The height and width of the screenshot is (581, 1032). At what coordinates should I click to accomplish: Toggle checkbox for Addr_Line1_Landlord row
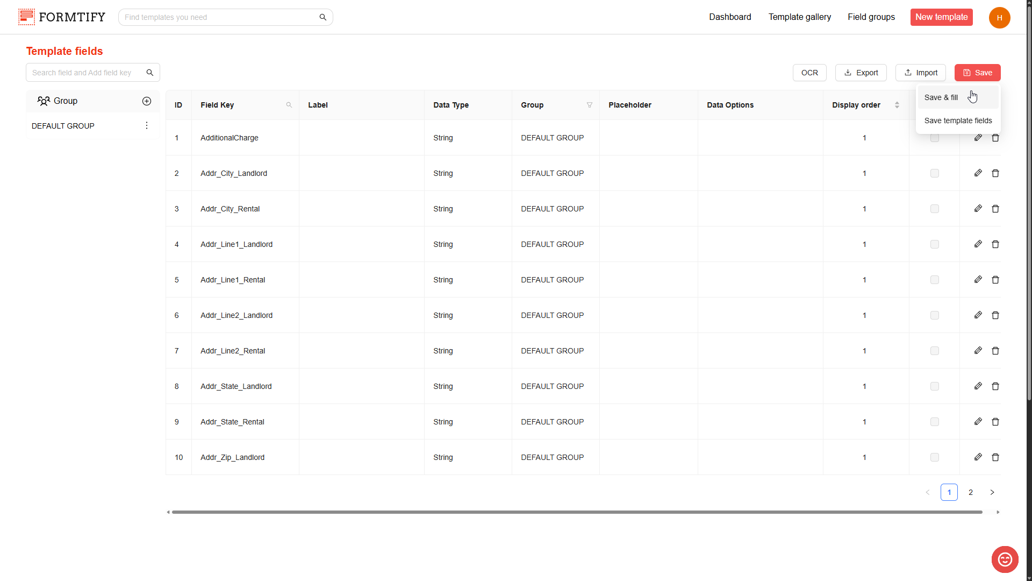935,244
